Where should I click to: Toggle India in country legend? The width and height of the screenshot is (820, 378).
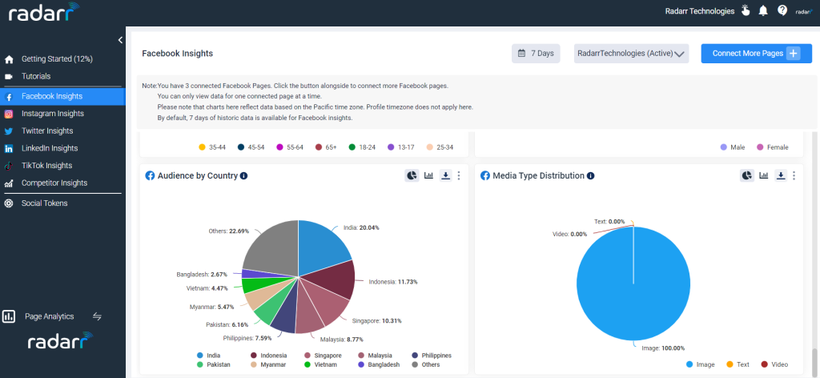coord(209,356)
